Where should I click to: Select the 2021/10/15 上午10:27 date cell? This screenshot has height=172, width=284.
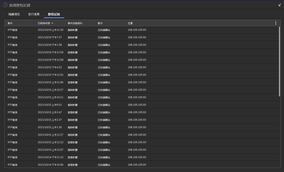click(50, 90)
